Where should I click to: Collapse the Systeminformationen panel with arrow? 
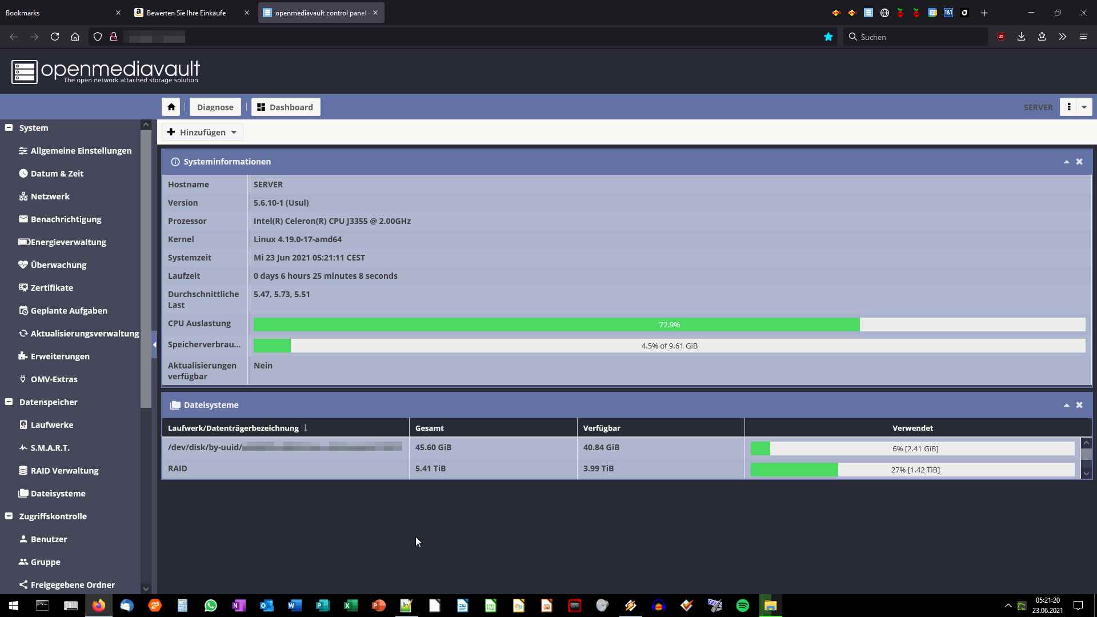pos(1066,162)
